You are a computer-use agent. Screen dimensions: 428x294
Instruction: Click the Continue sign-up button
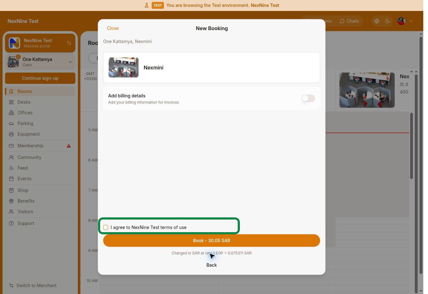click(40, 78)
